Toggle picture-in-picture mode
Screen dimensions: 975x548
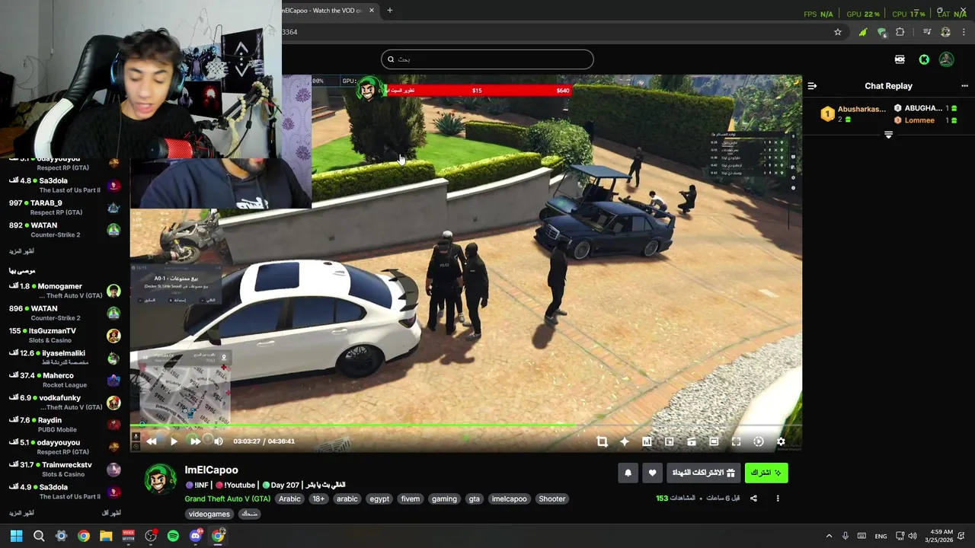pyautogui.click(x=669, y=441)
